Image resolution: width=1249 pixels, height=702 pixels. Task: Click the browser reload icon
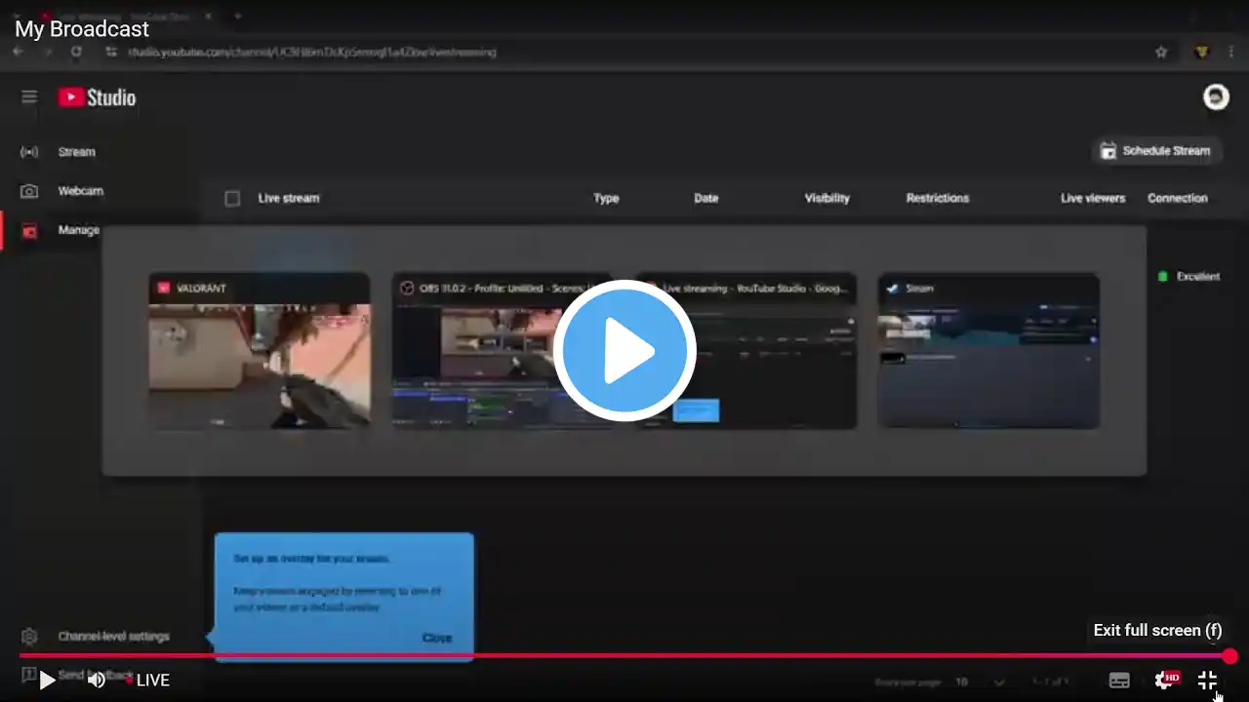point(76,52)
